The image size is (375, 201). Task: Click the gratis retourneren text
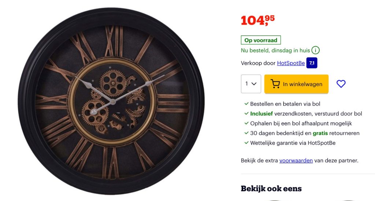pos(336,133)
